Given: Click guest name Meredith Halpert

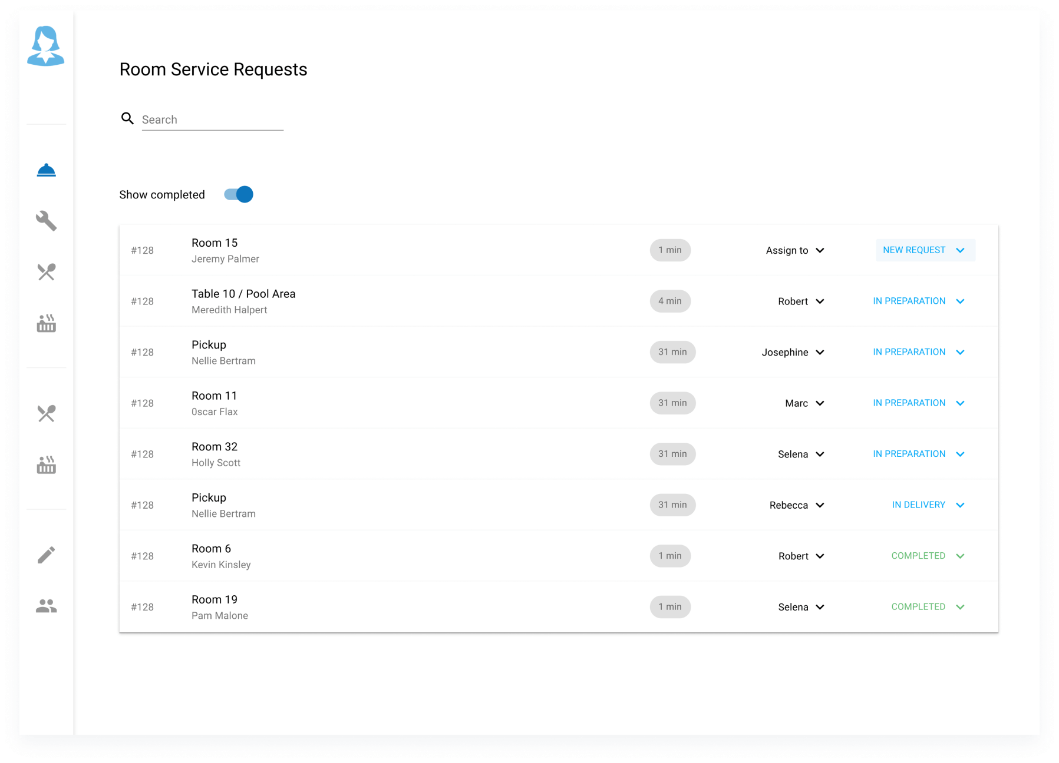Looking at the screenshot, I should [229, 310].
